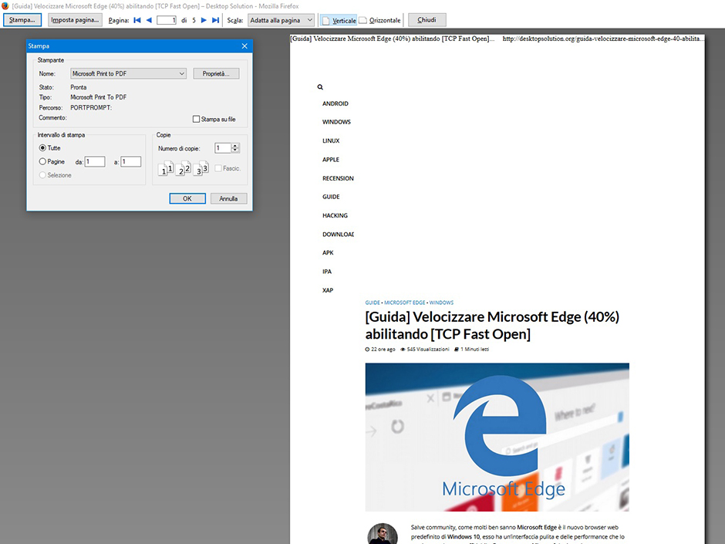Confirm printing with OK
The width and height of the screenshot is (725, 544).
(187, 198)
